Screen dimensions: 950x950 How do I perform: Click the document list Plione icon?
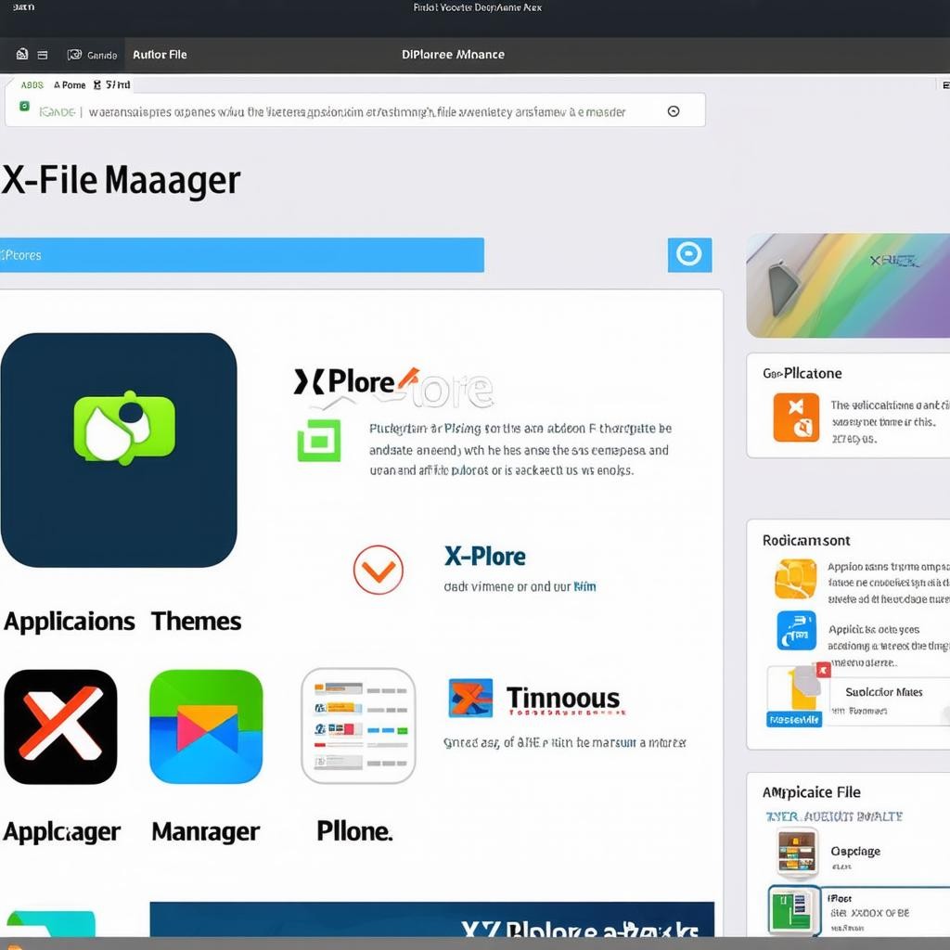[x=358, y=726]
